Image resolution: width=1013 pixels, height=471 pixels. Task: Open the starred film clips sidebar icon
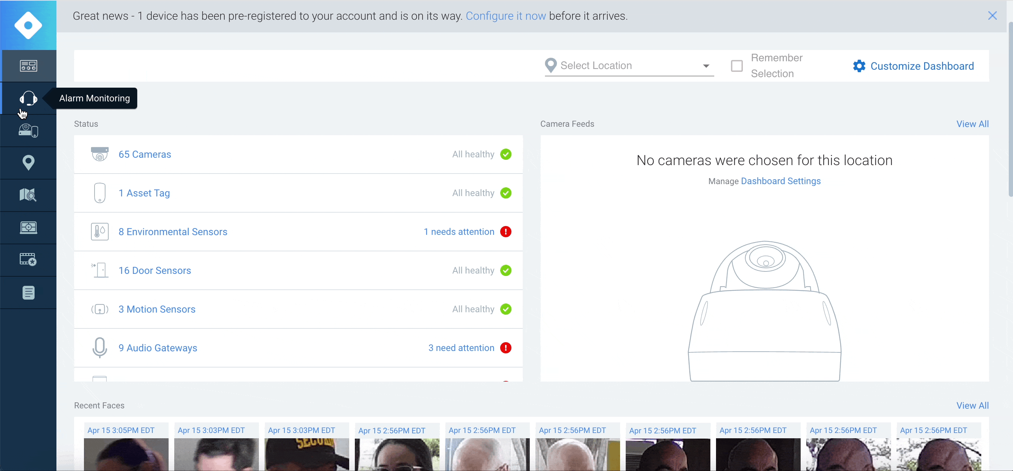click(28, 259)
